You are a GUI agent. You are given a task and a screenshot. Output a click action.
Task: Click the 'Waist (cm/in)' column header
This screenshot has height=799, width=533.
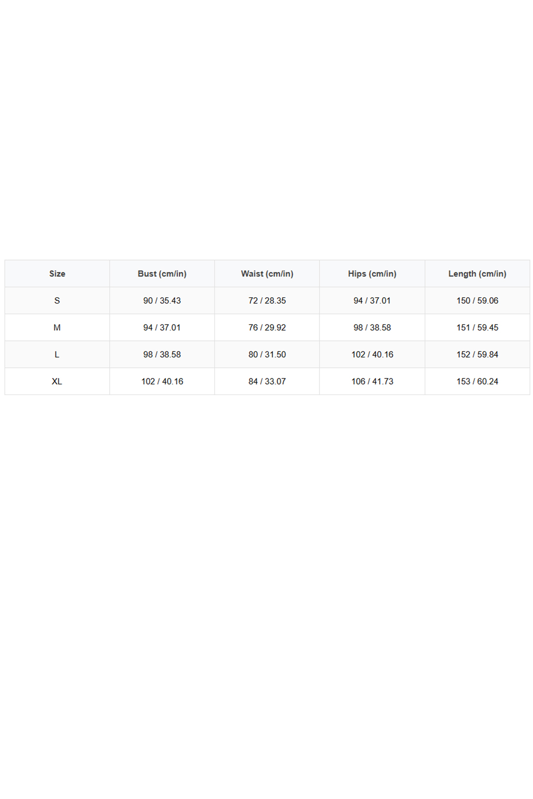coord(267,274)
